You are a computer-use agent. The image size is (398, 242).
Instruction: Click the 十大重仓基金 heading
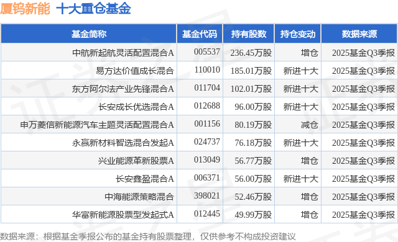coord(93,8)
